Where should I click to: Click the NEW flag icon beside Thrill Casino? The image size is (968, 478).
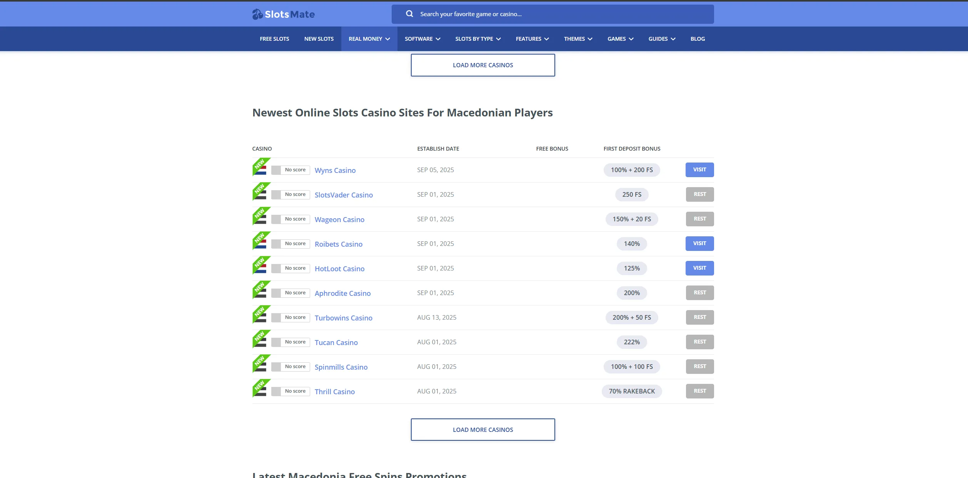[x=261, y=388]
